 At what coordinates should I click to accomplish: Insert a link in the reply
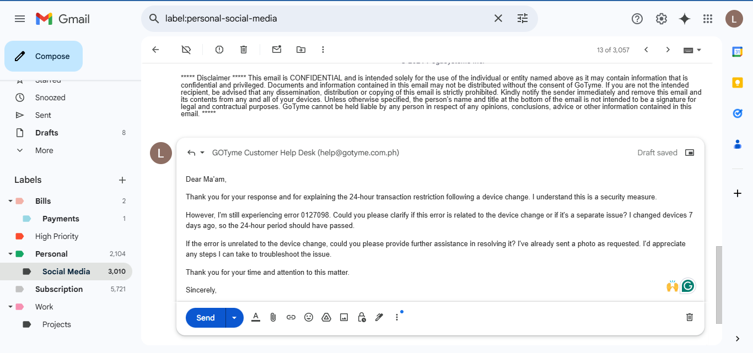pos(291,317)
